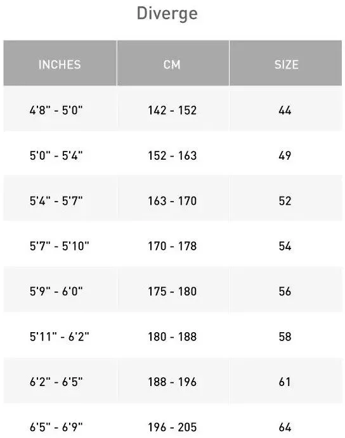Image resolution: width=345 pixels, height=438 pixels.
Task: Click the 163 - 170 cm cell
Action: point(172,200)
